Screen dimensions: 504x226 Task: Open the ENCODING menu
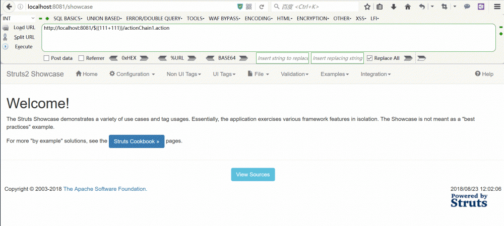[x=259, y=19]
